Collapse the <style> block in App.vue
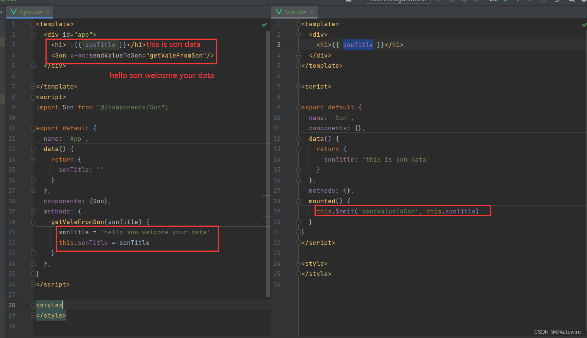This screenshot has height=338, width=587. [x=33, y=305]
